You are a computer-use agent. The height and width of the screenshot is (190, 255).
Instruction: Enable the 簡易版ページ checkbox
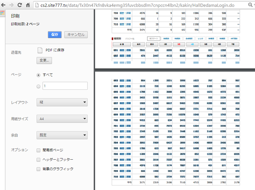coord(38,150)
